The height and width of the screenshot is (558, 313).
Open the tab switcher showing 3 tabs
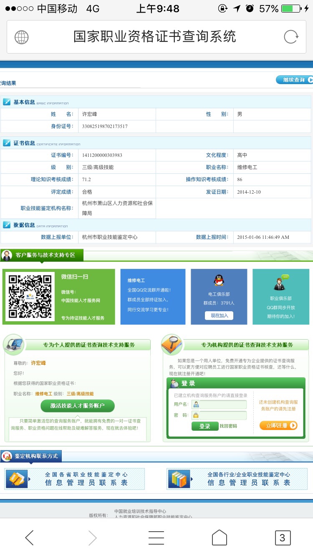[282, 538]
